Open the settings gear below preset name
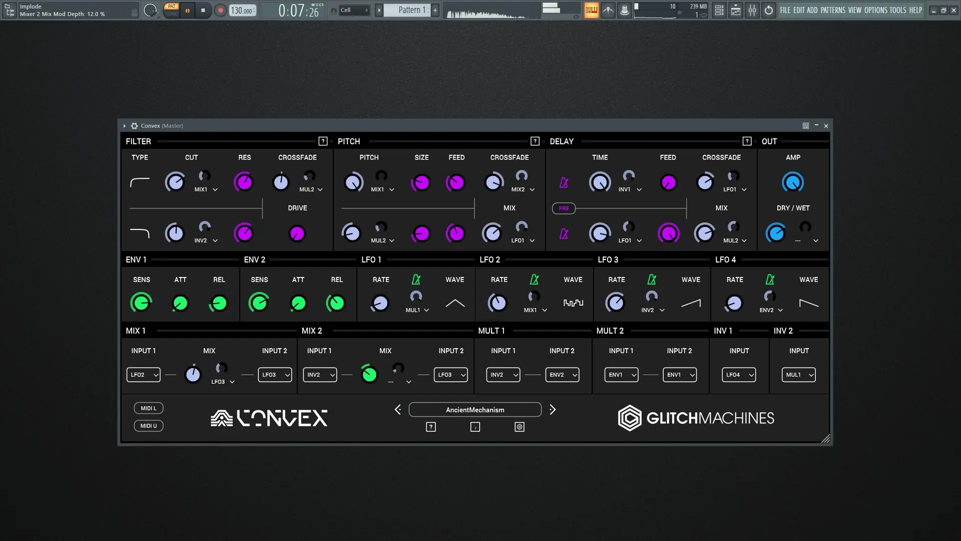Viewport: 961px width, 541px height. pyautogui.click(x=520, y=427)
